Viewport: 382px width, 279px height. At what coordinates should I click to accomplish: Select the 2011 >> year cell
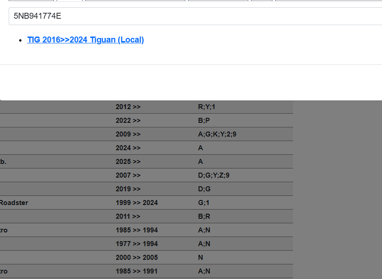[128, 216]
